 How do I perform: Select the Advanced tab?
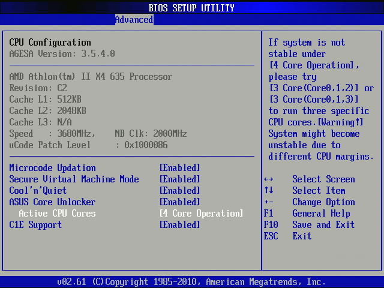[134, 20]
